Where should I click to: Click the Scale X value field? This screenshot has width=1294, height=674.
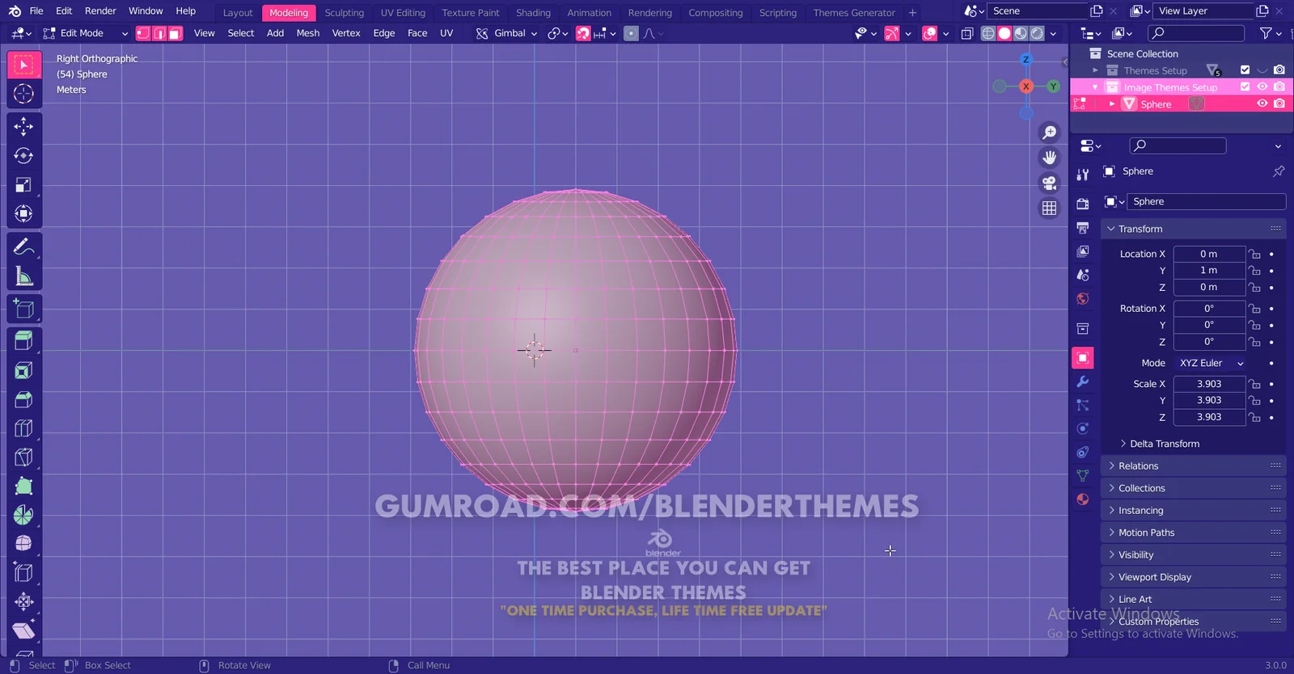tap(1209, 384)
